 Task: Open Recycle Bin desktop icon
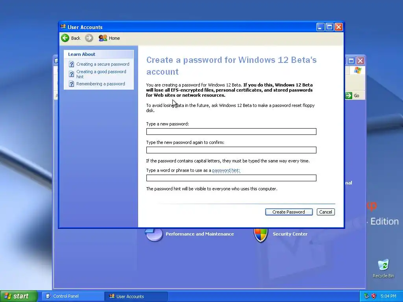pyautogui.click(x=383, y=268)
